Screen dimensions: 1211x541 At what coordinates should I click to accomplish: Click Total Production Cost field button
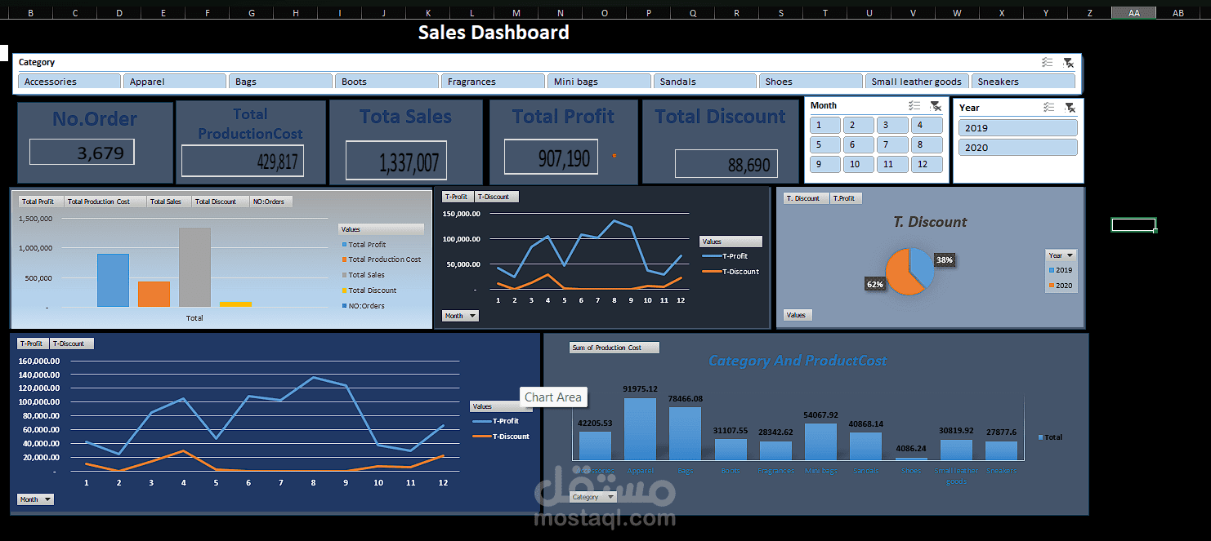pos(105,202)
